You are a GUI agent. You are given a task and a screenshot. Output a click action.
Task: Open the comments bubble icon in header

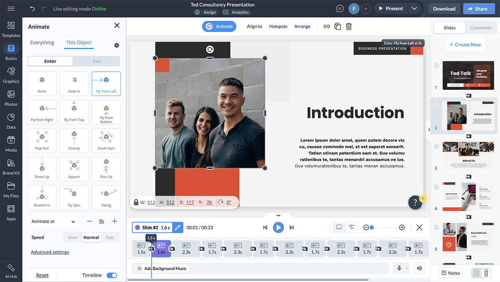click(x=340, y=9)
